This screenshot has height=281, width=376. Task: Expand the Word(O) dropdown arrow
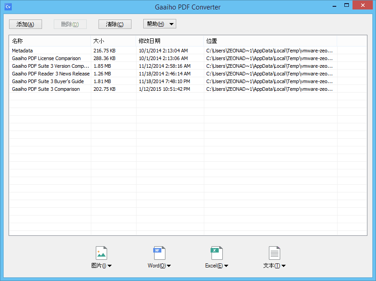coord(169,266)
